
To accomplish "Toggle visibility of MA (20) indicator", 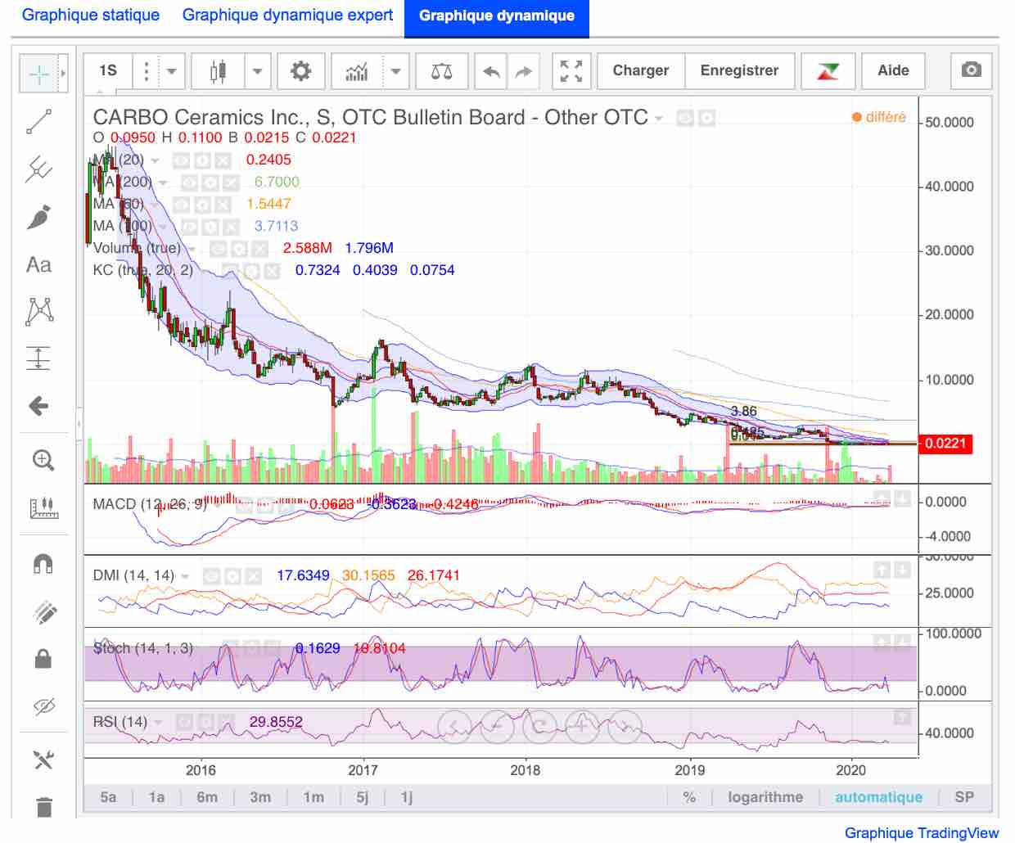I will tap(181, 160).
